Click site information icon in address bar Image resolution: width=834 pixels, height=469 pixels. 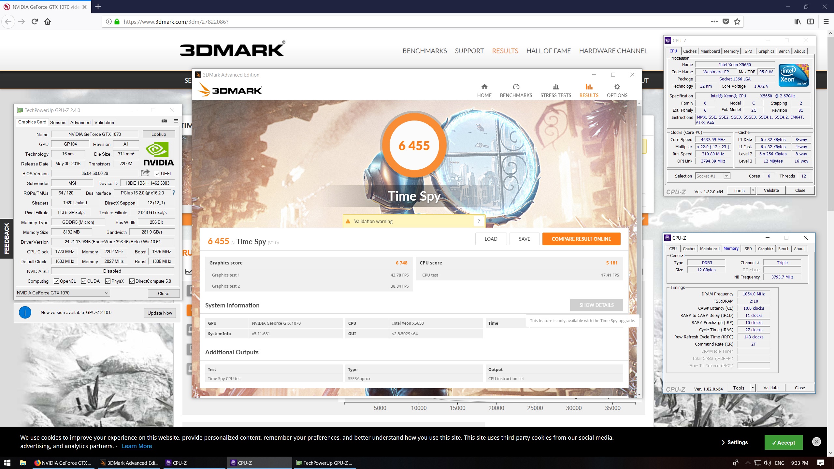click(x=109, y=21)
